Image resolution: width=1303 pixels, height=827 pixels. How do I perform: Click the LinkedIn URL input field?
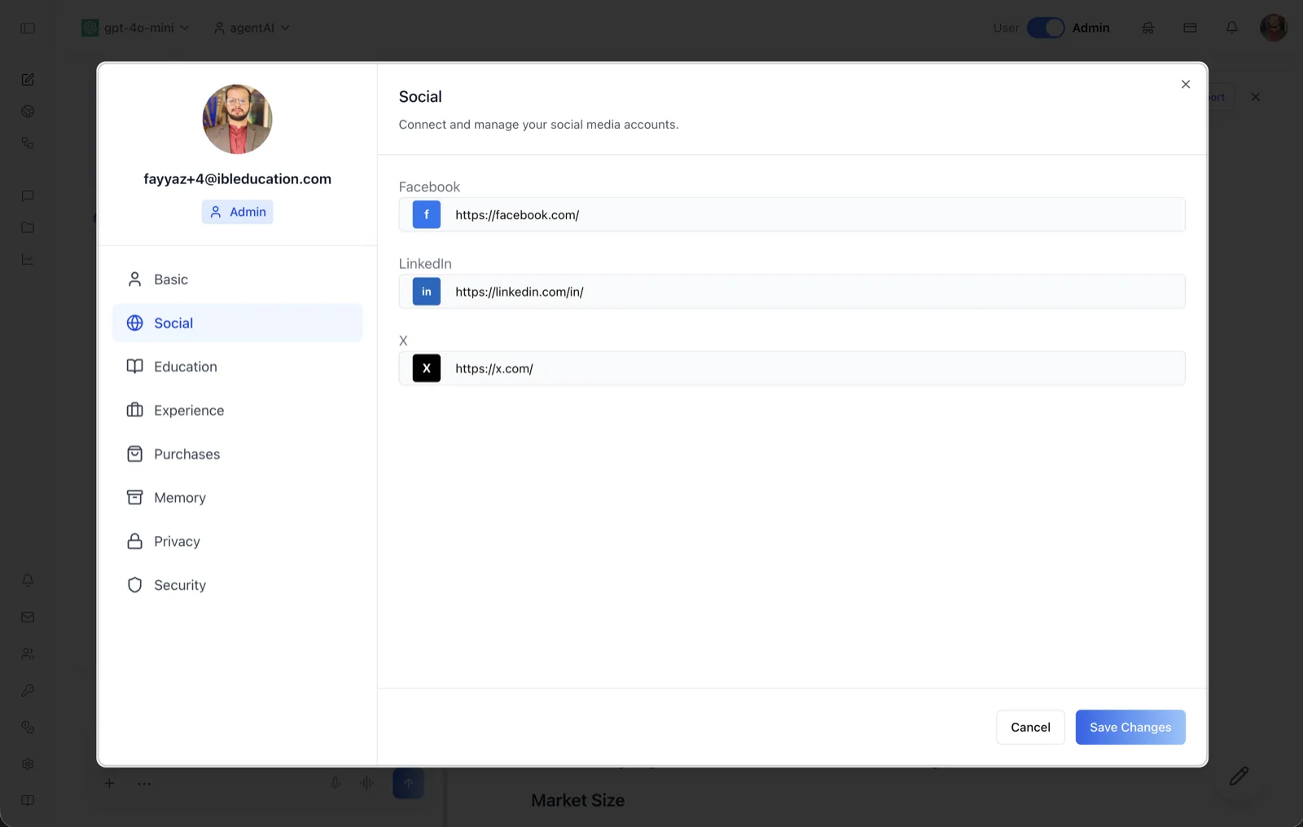pyautogui.click(x=792, y=292)
